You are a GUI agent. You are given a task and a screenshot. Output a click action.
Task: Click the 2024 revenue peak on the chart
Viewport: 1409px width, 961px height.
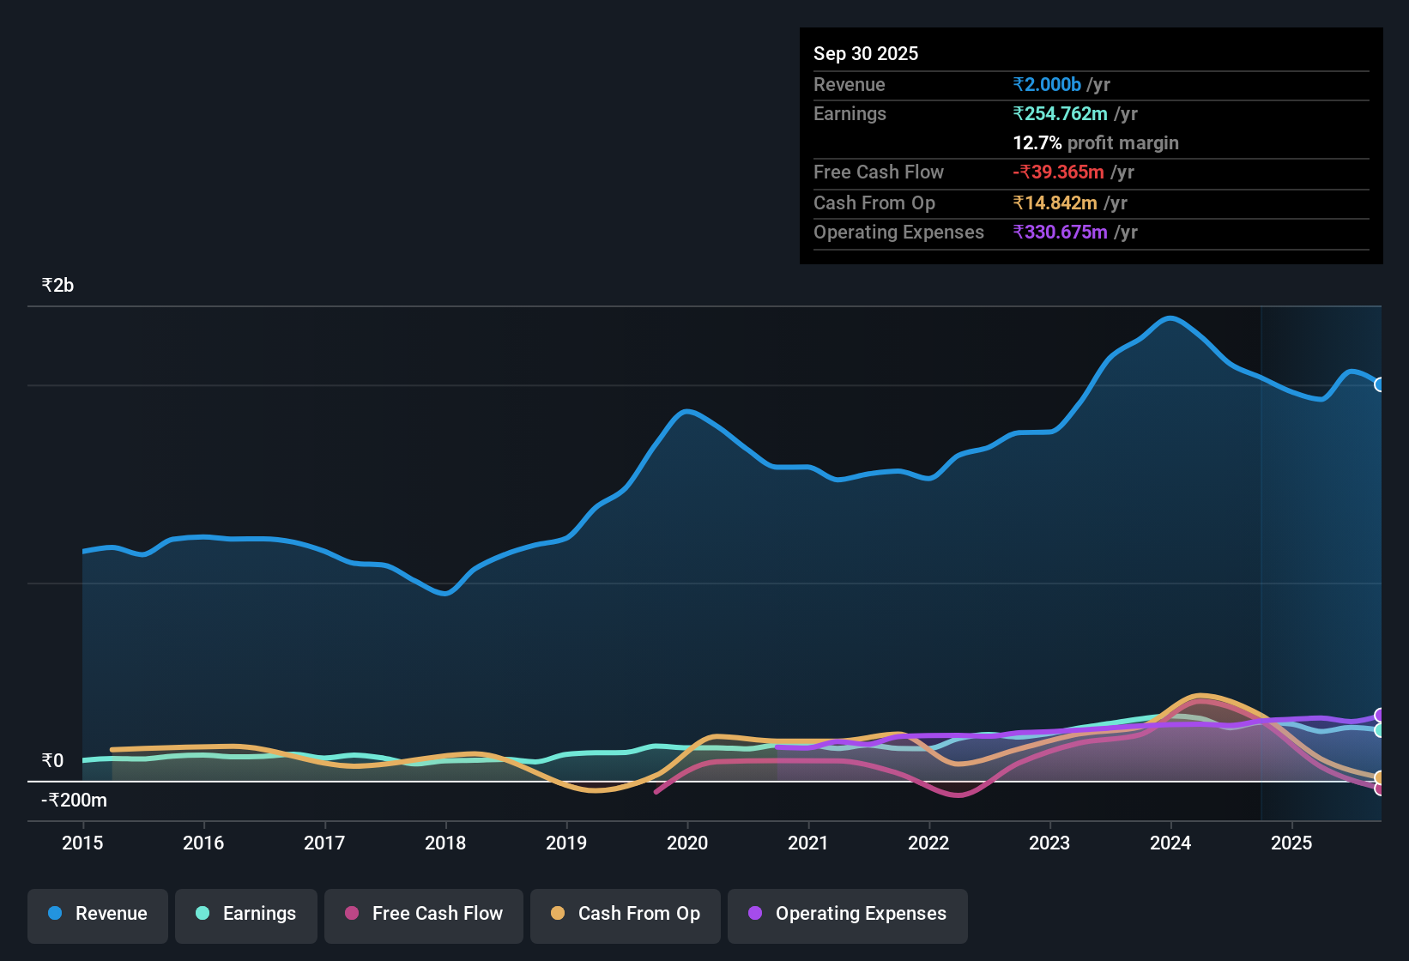click(1170, 319)
